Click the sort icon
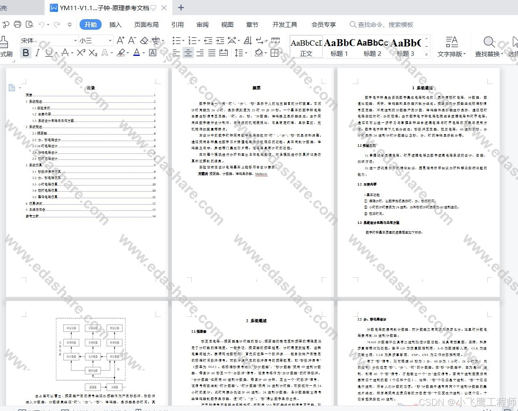This screenshot has width=518, height=411. 248,40
